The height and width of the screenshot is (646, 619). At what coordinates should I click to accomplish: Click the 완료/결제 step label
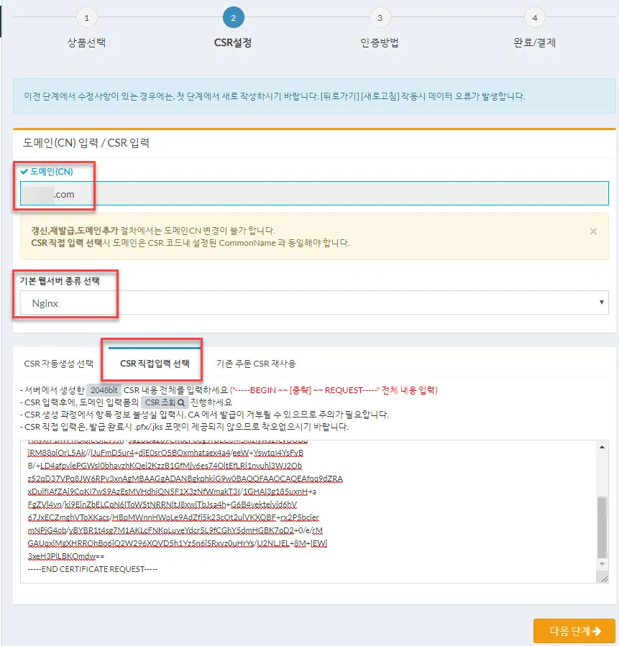tap(534, 42)
